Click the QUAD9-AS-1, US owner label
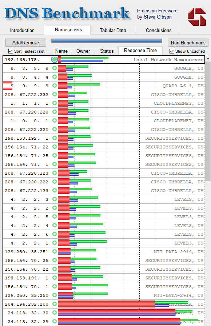This screenshot has height=326, width=211. (183, 86)
